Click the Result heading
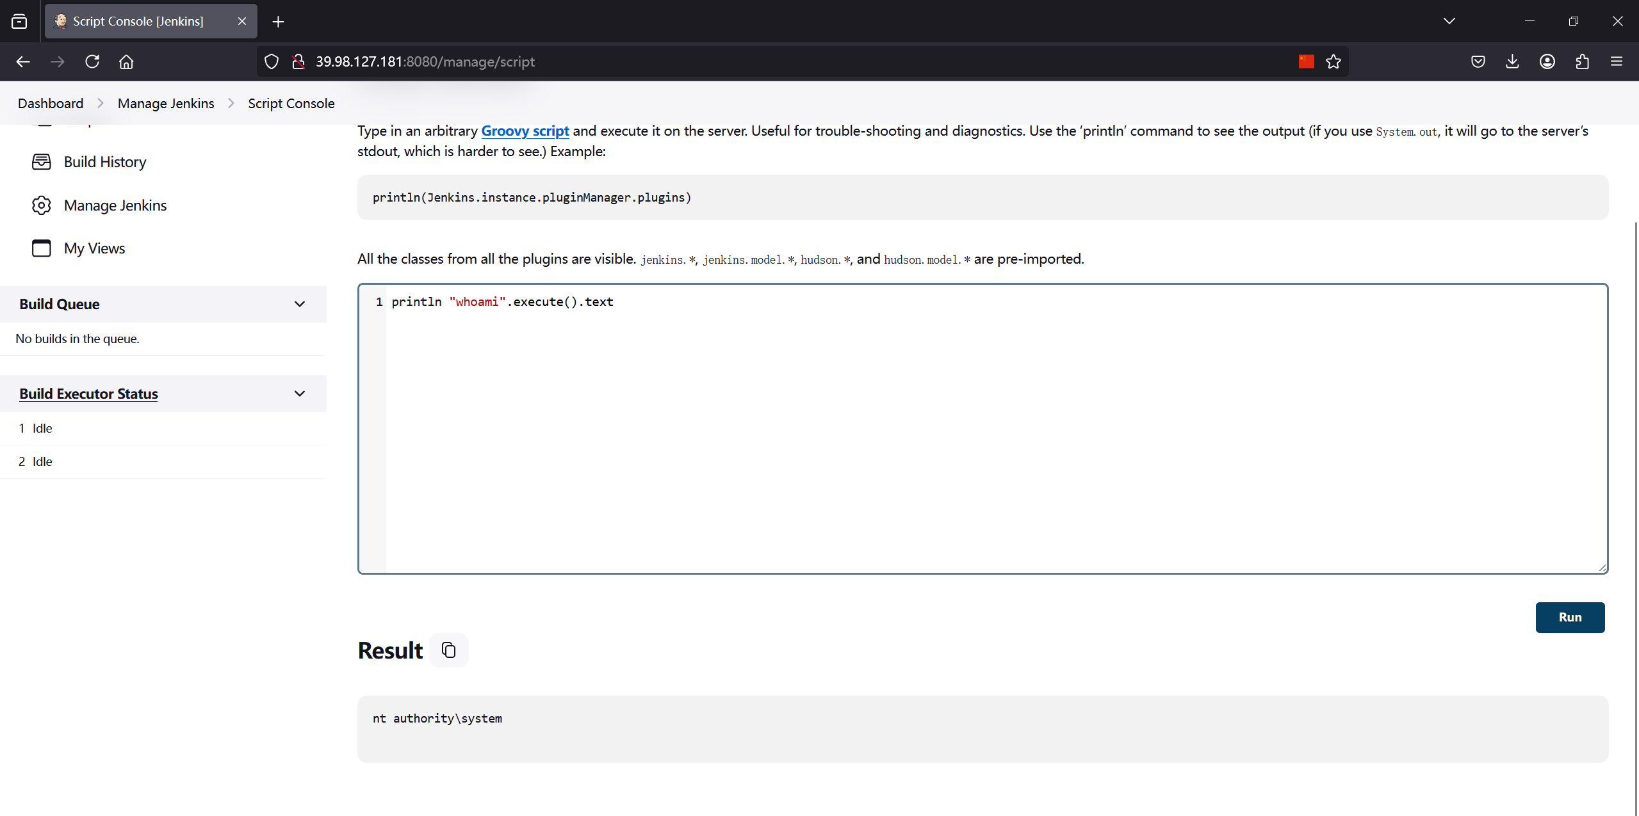This screenshot has height=816, width=1639. click(390, 650)
